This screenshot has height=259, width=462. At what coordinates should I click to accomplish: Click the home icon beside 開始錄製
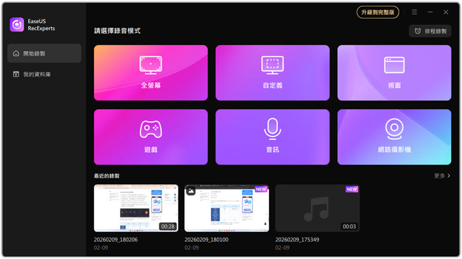pos(16,54)
